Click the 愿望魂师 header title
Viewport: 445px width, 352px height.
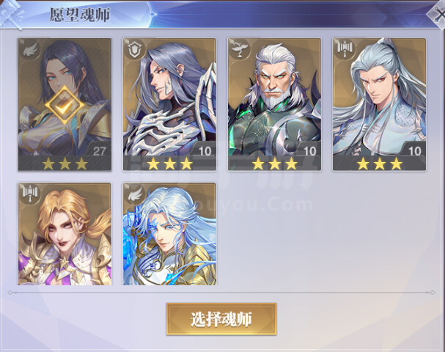(79, 15)
